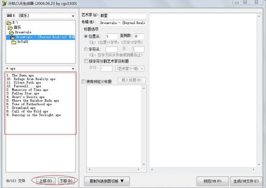Viewport: 266px width, 188px height.
Task: Click up arrow of titles area scrollbar
Action: coord(144,88)
